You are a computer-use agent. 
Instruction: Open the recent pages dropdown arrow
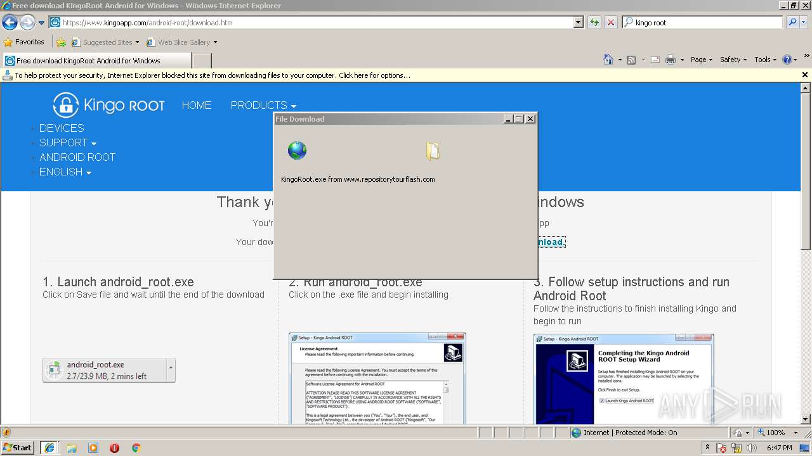(x=41, y=23)
